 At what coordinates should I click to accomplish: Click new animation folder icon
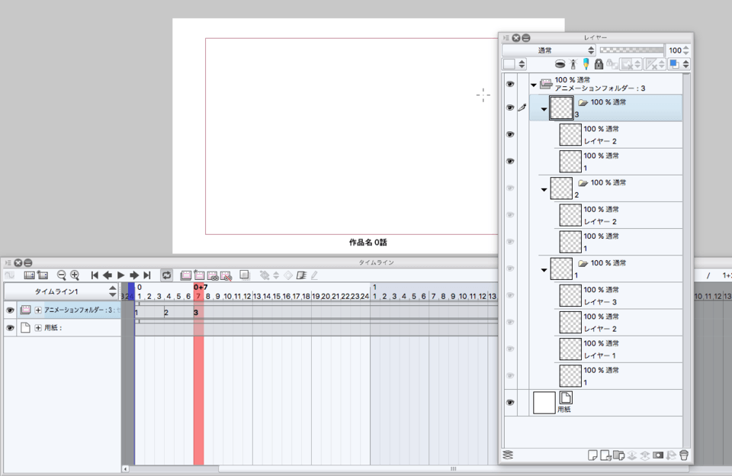(186, 275)
